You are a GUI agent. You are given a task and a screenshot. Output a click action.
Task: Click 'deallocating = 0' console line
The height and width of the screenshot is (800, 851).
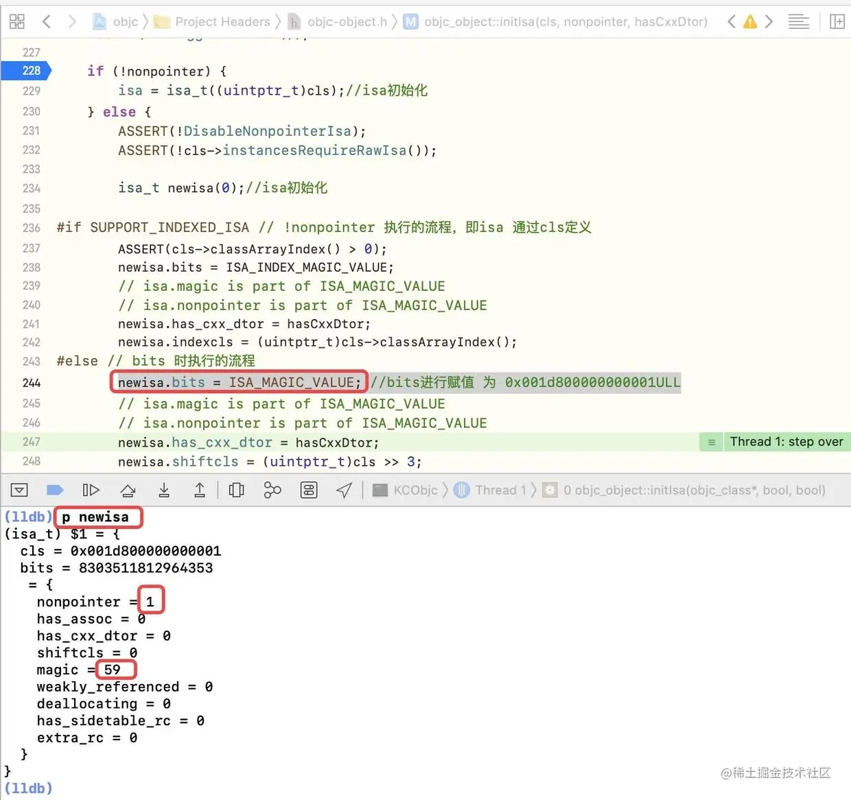pos(104,704)
